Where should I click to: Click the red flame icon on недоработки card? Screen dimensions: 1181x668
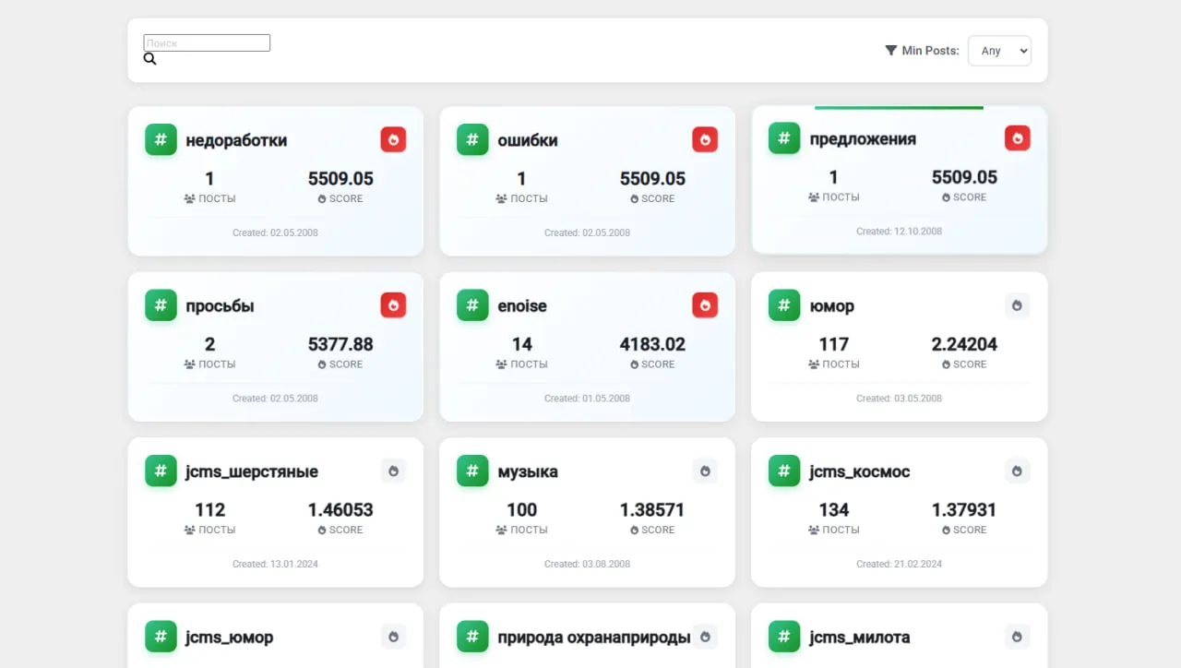393,140
